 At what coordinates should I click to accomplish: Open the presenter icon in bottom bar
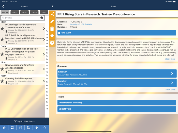coord(28,128)
